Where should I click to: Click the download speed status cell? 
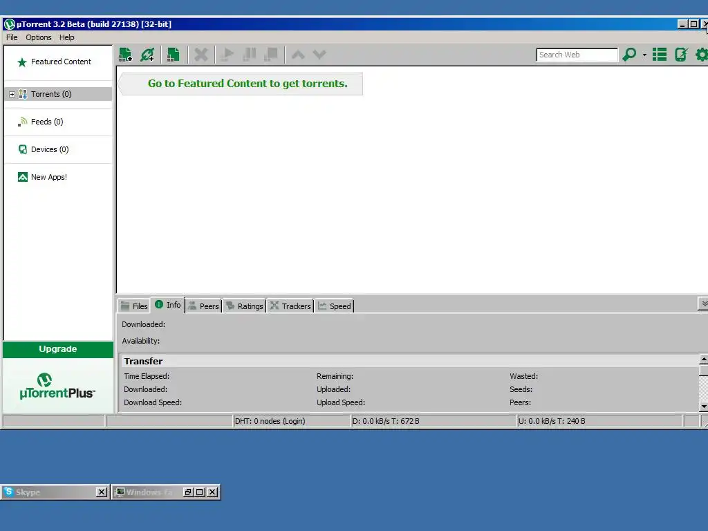434,421
